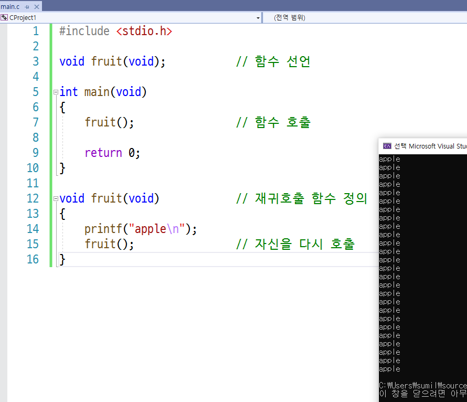Click the CProject1 project icon
The width and height of the screenshot is (467, 402).
pyautogui.click(x=4, y=17)
